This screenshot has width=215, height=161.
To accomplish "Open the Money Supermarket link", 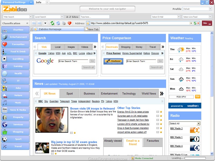I will pyautogui.click(x=132, y=53).
